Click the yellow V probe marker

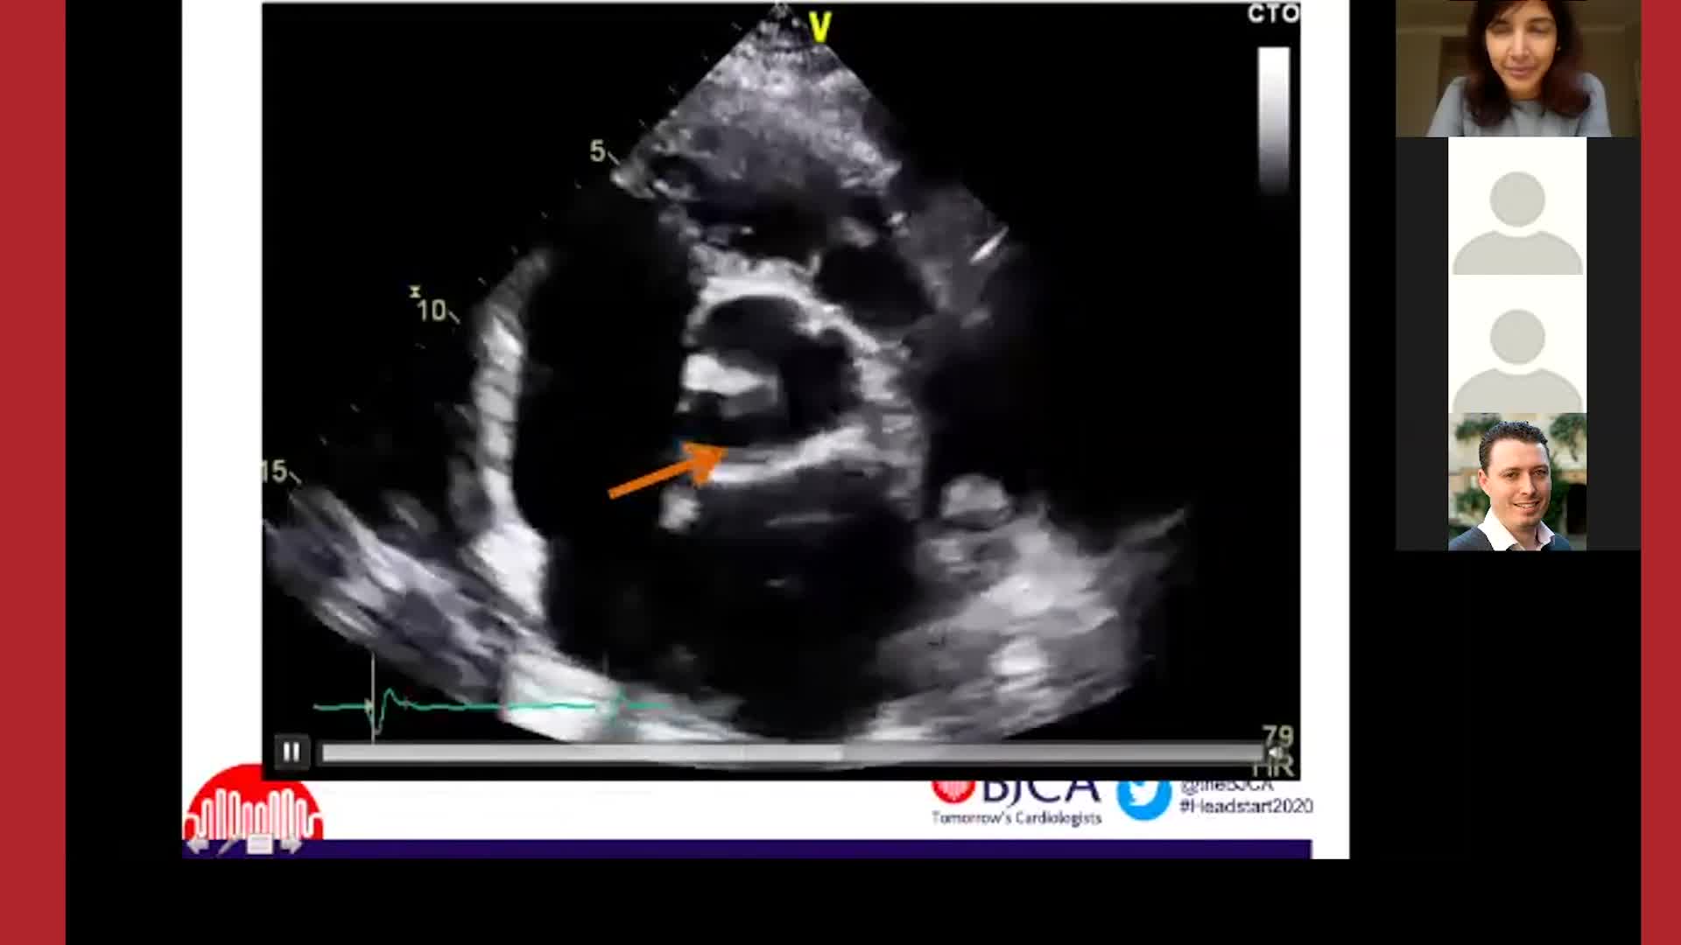tap(819, 29)
